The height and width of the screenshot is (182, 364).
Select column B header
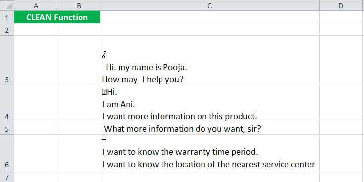point(79,5)
